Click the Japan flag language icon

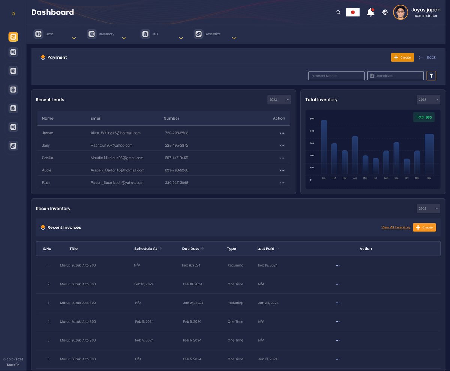(352, 12)
